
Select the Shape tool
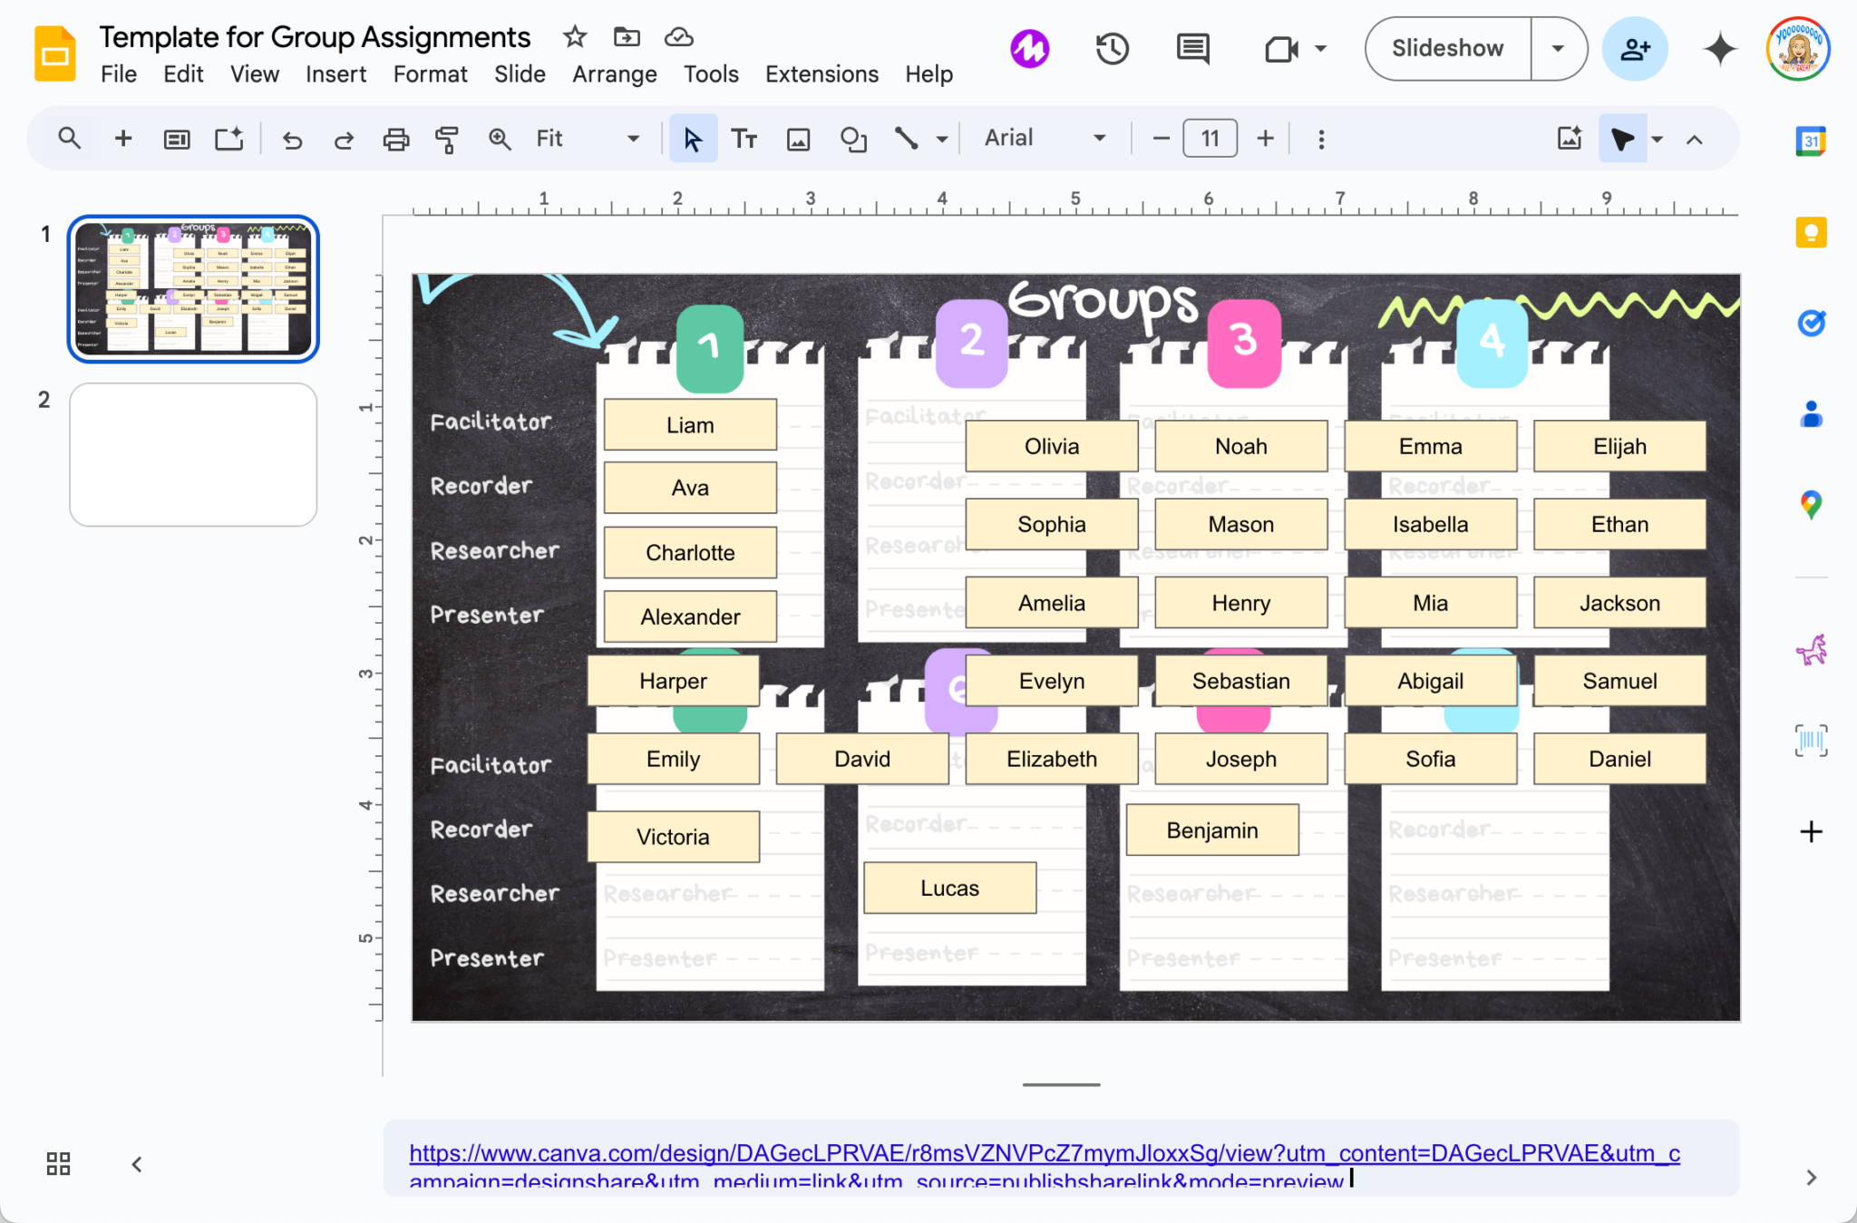(853, 139)
